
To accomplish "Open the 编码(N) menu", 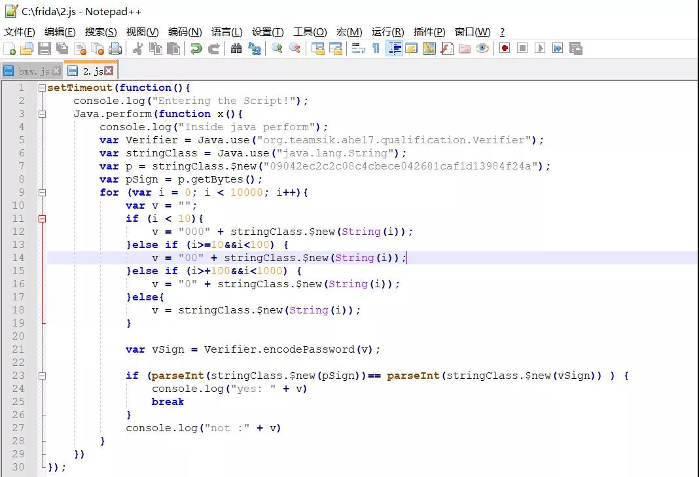I will click(x=185, y=32).
